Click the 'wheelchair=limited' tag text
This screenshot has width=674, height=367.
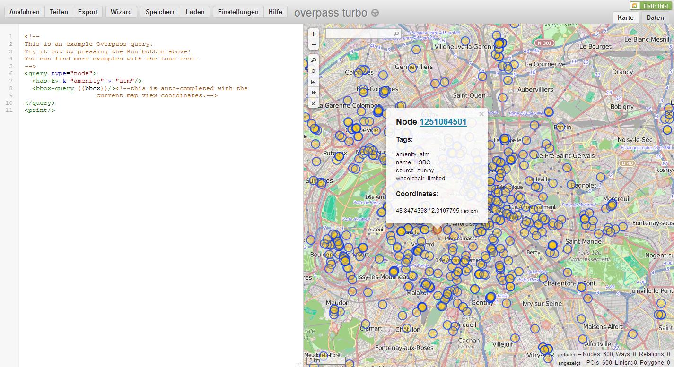click(x=420, y=179)
